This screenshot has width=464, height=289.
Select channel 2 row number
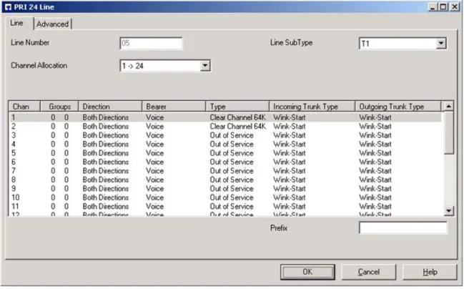point(14,127)
